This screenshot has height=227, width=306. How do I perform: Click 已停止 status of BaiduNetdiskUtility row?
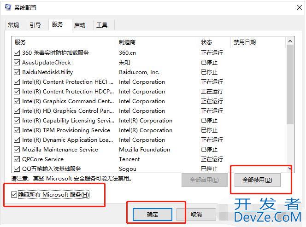(209, 72)
